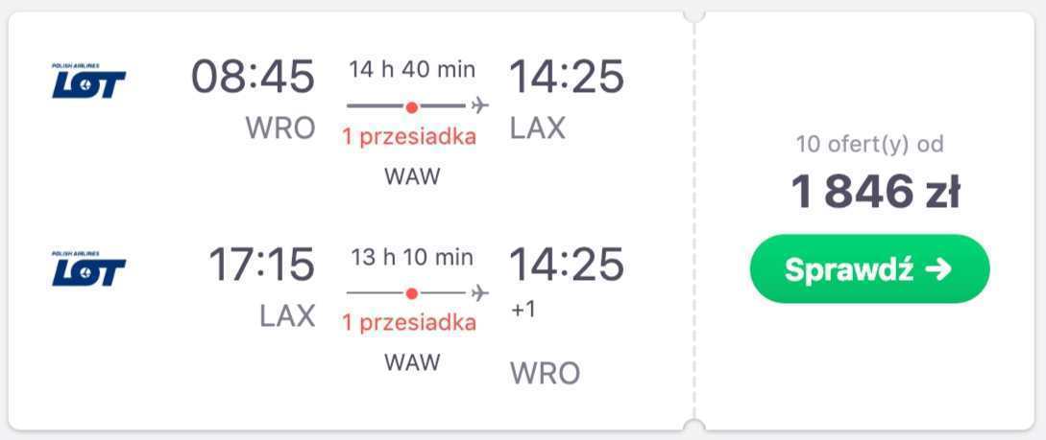Click the red stopover dot on return flight
The image size is (1046, 440).
pyautogui.click(x=412, y=293)
